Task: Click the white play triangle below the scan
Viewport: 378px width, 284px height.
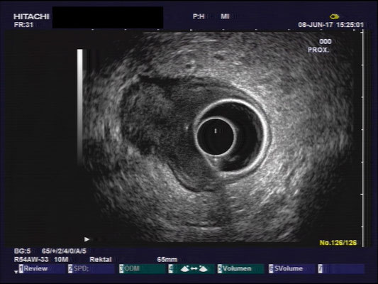Action: pyautogui.click(x=87, y=239)
